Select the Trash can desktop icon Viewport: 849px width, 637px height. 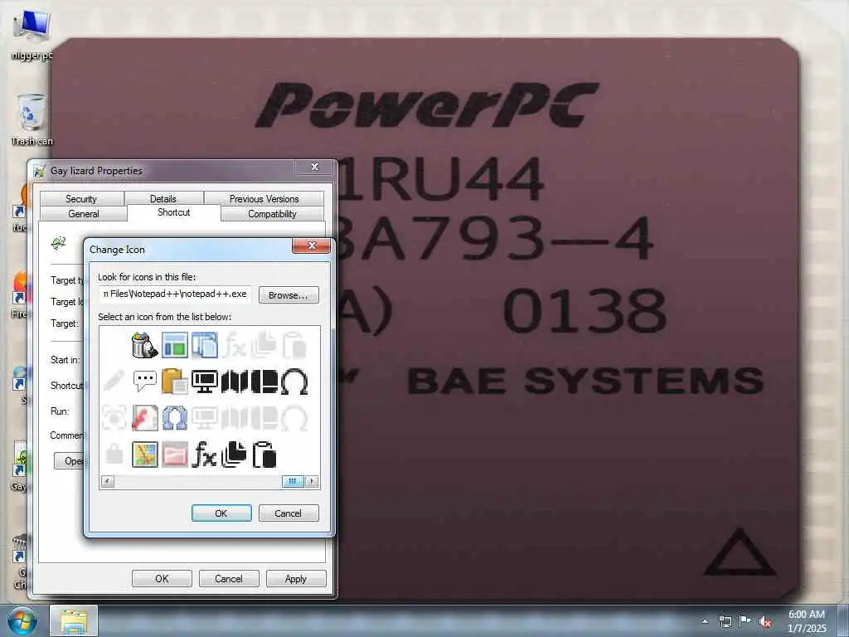pos(32,119)
